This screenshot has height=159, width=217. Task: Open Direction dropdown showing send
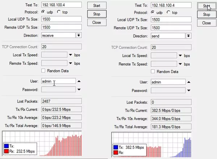point(188,36)
